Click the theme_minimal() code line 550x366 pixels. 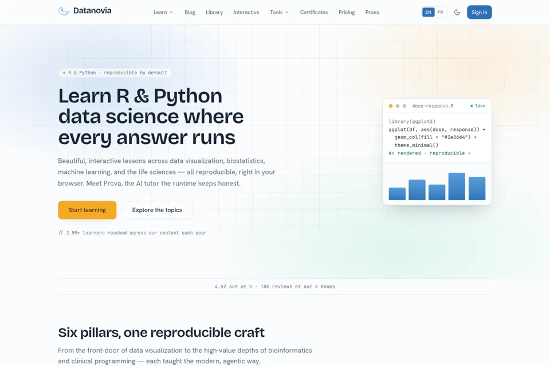pyautogui.click(x=417, y=145)
